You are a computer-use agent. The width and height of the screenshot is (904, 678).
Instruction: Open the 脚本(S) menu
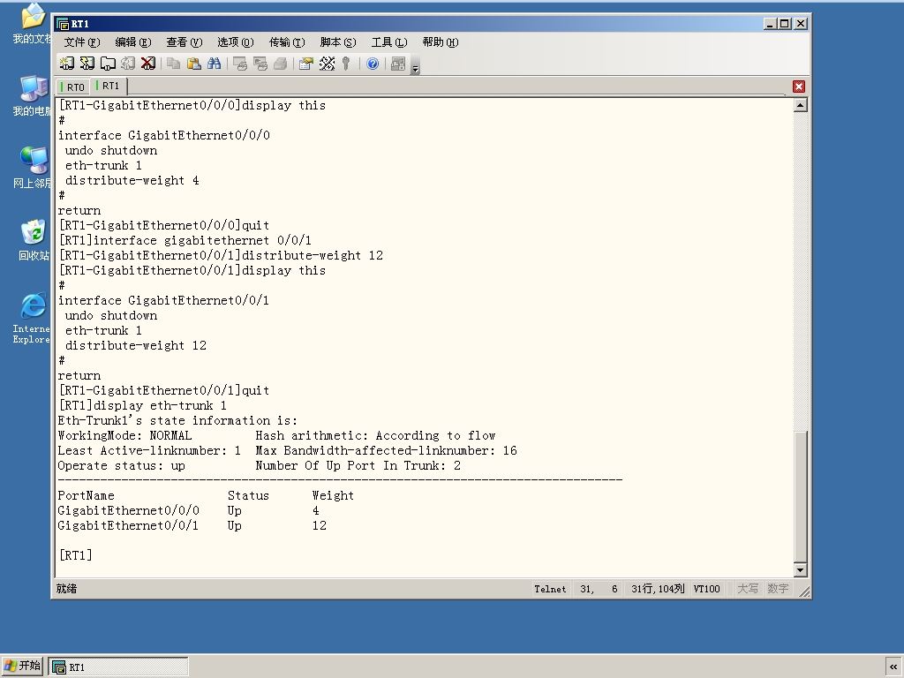coord(338,42)
